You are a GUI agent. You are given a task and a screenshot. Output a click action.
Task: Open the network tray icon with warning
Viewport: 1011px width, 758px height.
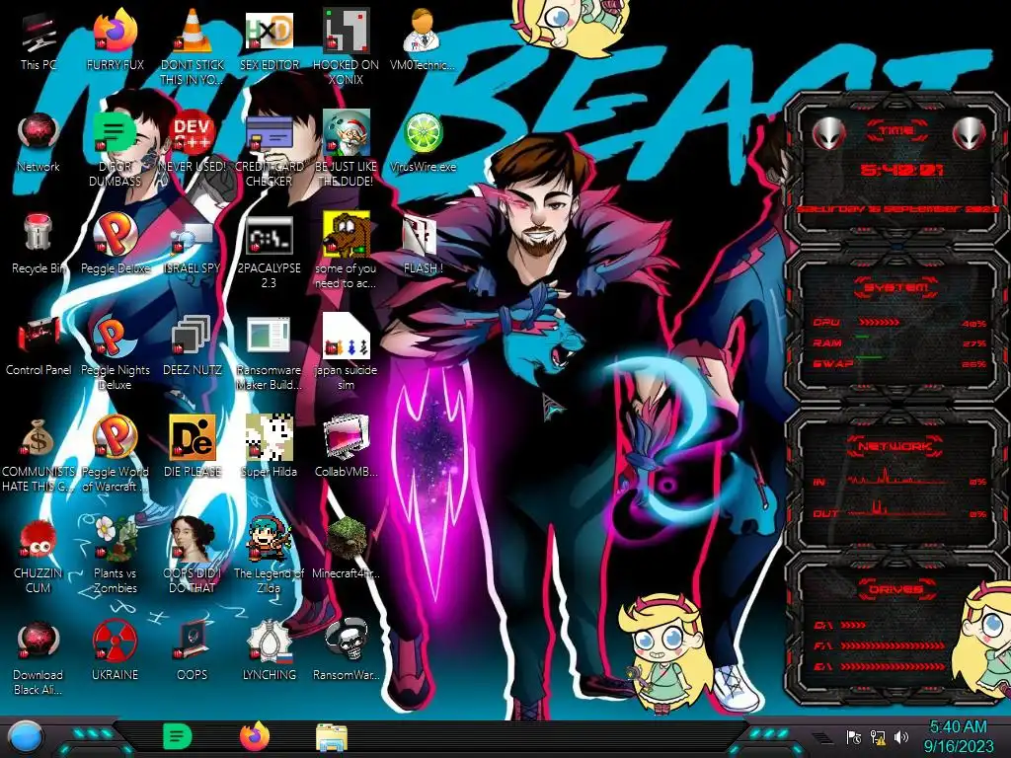tap(878, 736)
